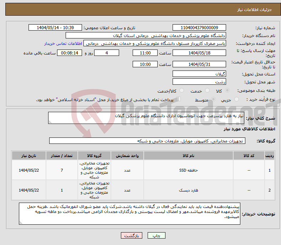Image resolution: width=281 pixels, height=245 pixels.
Task: Click the response deadline date 1404/05/18
Action: pyautogui.click(x=199, y=53)
